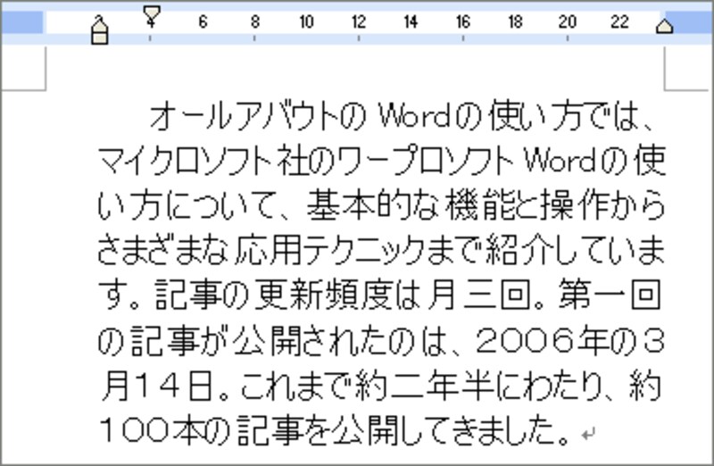
Task: Click ruler number 6
Action: [203, 21]
